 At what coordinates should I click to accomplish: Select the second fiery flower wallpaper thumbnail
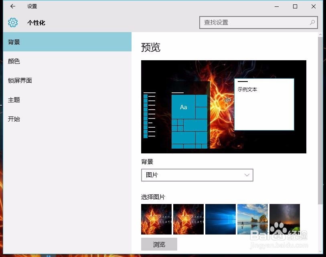point(188,219)
